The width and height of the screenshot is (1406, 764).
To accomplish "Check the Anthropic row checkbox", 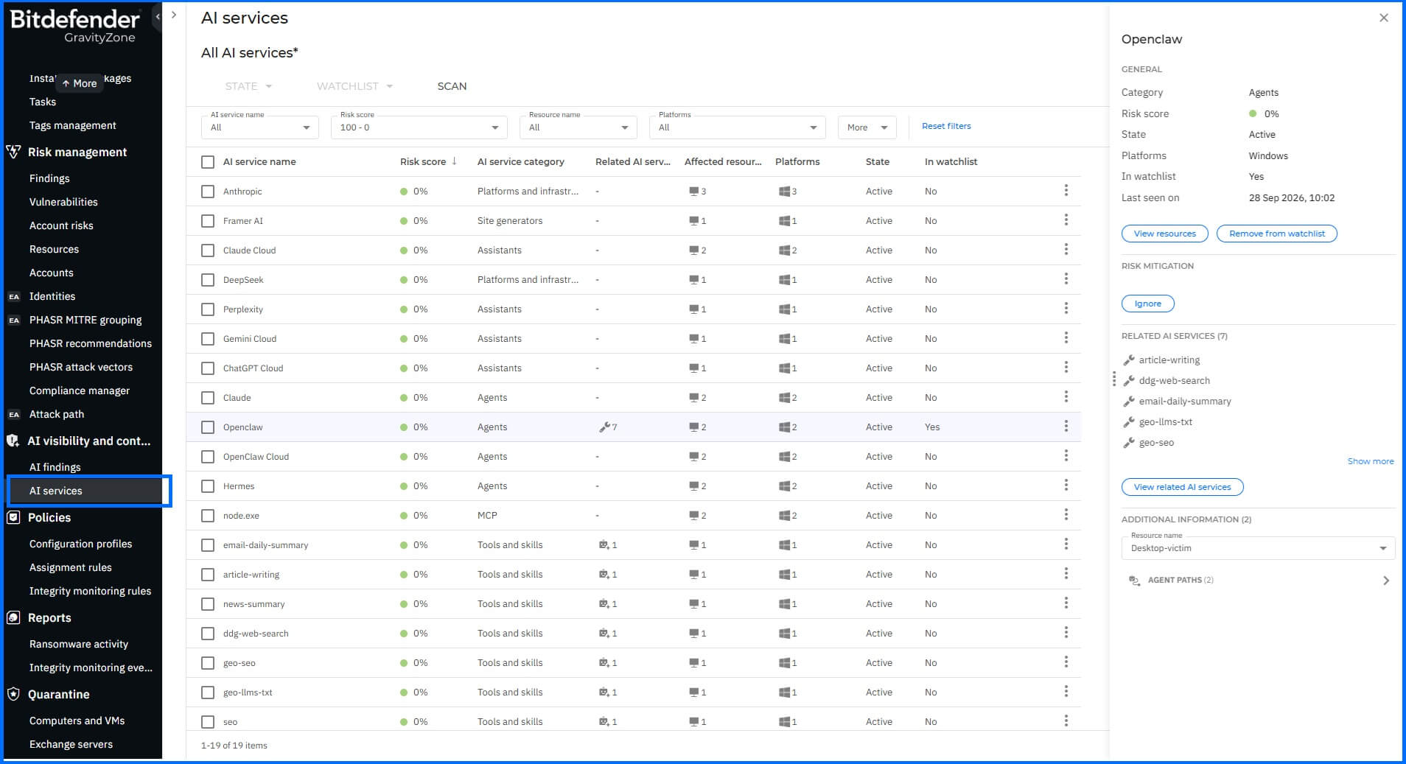I will pyautogui.click(x=208, y=192).
